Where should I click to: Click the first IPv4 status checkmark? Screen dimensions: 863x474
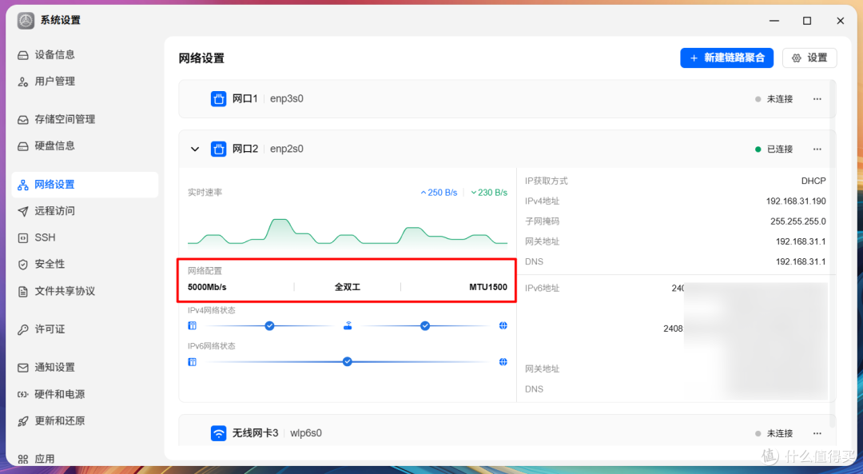tap(270, 326)
